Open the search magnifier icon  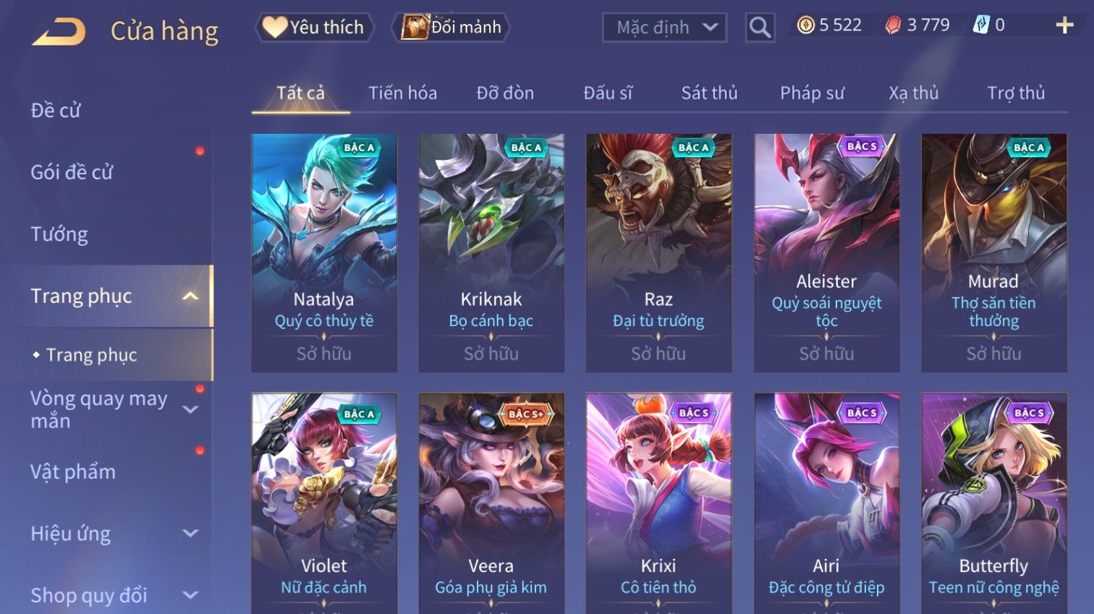point(760,27)
